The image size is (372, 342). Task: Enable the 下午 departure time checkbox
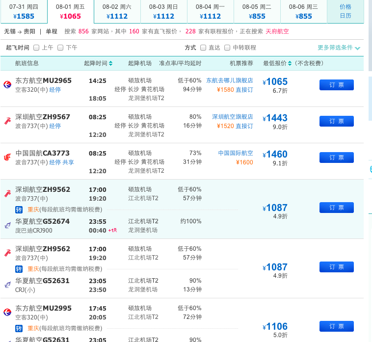click(x=60, y=48)
